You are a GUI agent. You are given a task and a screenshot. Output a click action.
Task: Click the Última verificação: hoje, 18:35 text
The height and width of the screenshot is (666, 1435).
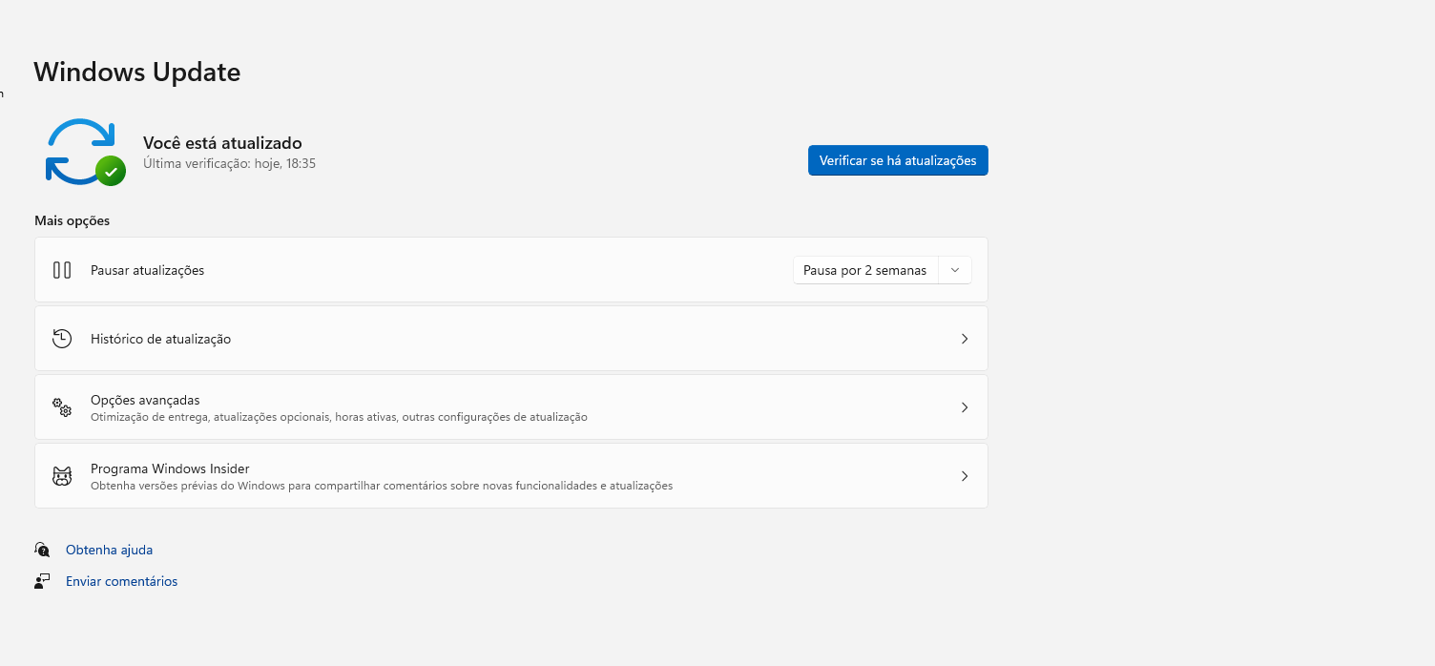click(229, 163)
